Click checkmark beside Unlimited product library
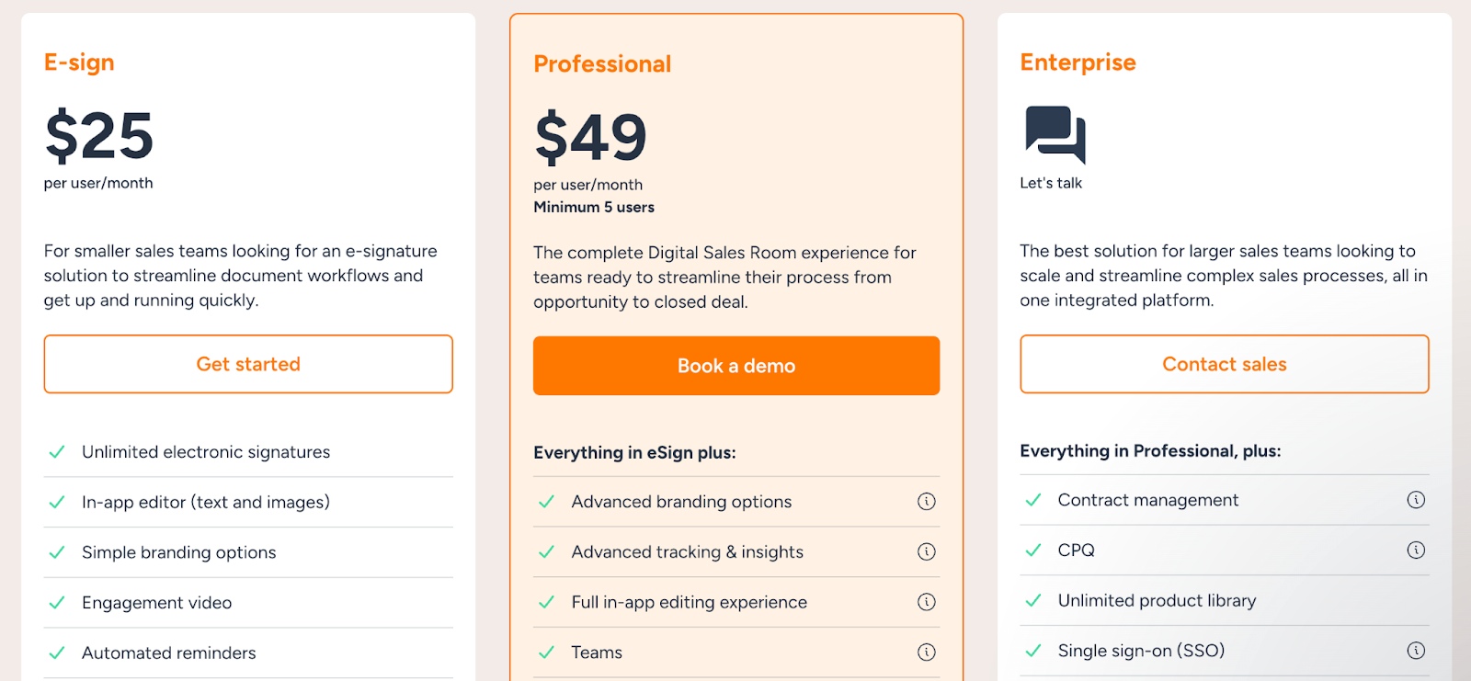Viewport: 1471px width, 681px height. coord(1033,601)
